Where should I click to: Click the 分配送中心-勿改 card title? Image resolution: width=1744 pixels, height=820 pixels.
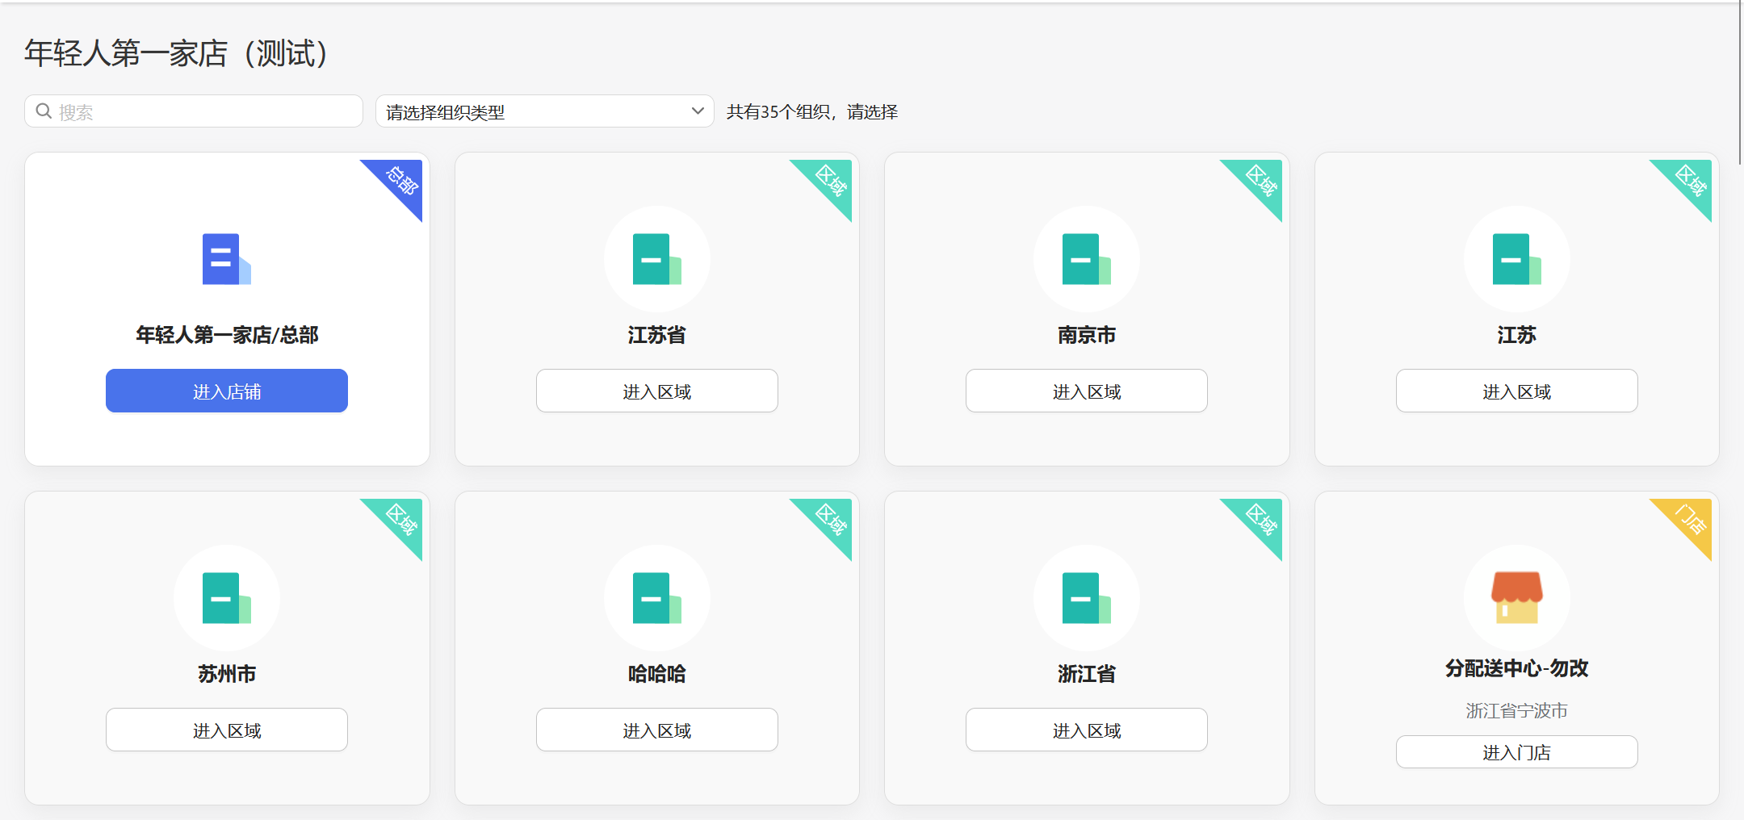[1517, 668]
